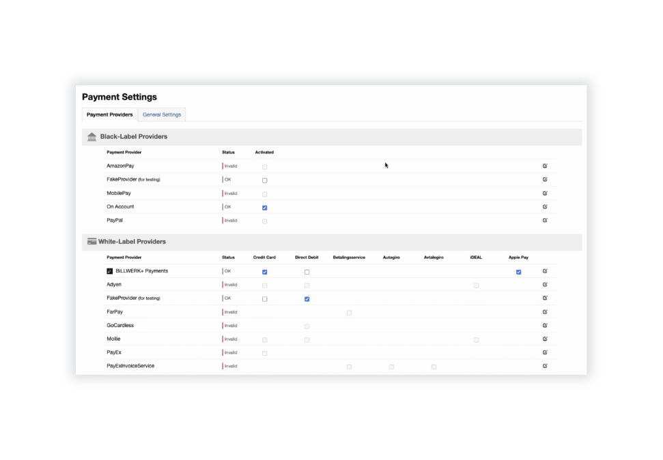
Task: Edit BILLWERK+ Payments provider settings
Action: tap(545, 271)
